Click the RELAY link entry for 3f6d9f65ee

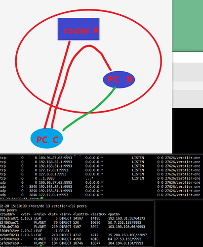pos(64,231)
